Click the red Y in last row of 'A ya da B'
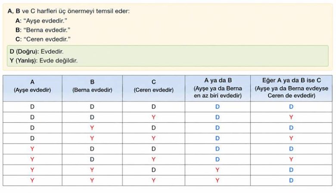 (x=218, y=181)
